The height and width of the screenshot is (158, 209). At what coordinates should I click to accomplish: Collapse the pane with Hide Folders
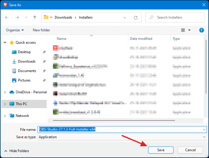(17, 151)
